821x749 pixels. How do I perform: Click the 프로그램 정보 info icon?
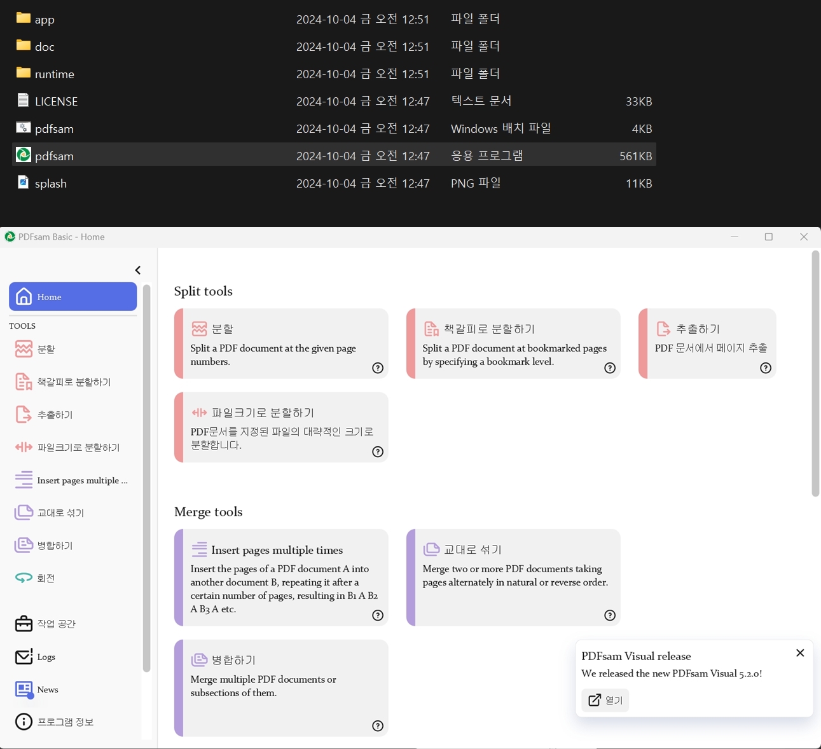tap(24, 722)
